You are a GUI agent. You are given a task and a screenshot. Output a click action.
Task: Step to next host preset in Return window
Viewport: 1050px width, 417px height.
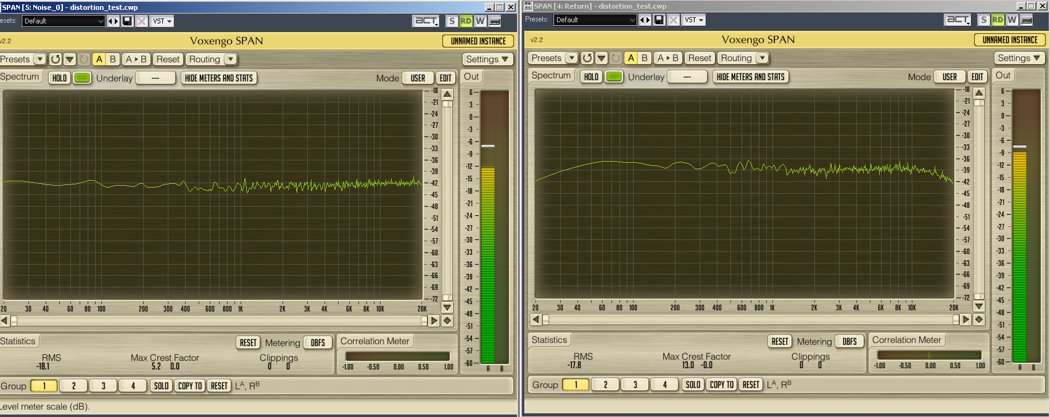(x=648, y=20)
